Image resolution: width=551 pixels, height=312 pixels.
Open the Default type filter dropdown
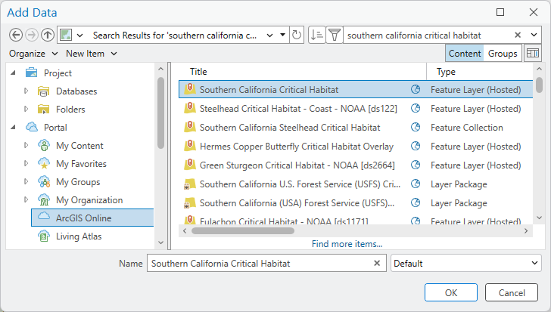(466, 263)
